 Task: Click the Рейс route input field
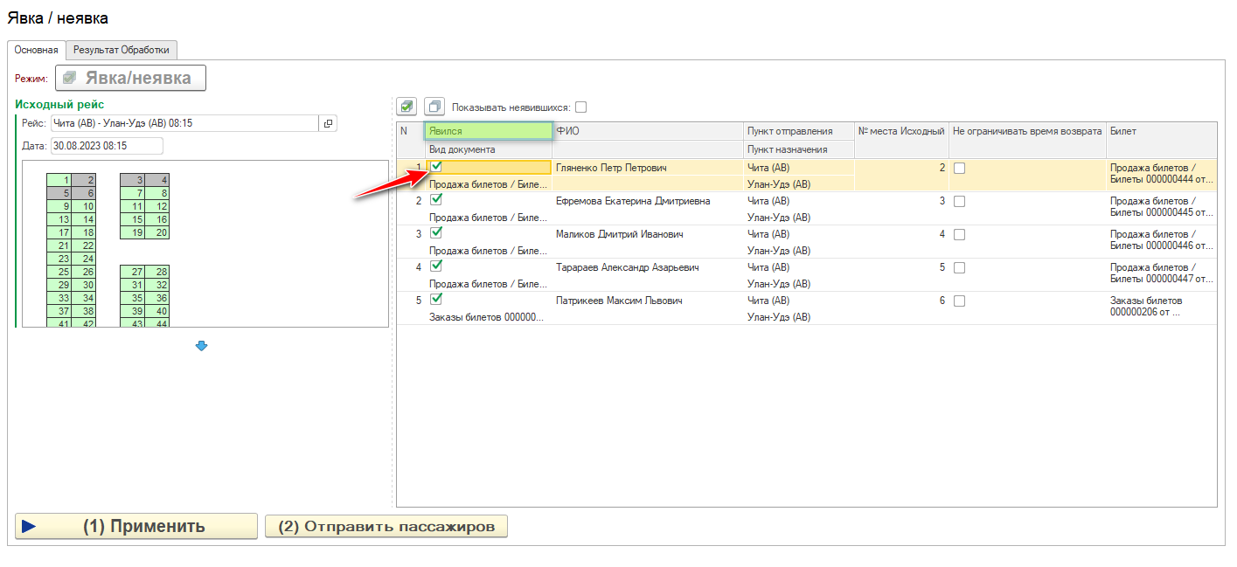[184, 123]
